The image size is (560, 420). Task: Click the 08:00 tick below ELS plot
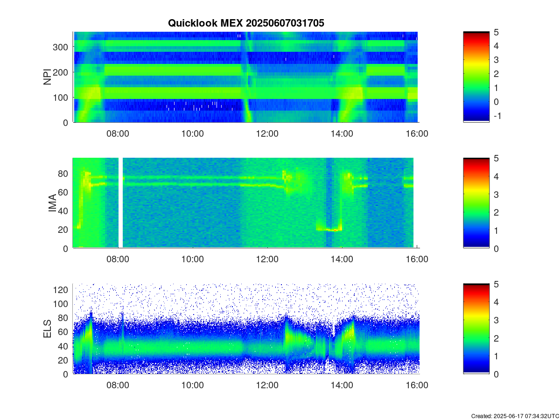pyautogui.click(x=118, y=385)
